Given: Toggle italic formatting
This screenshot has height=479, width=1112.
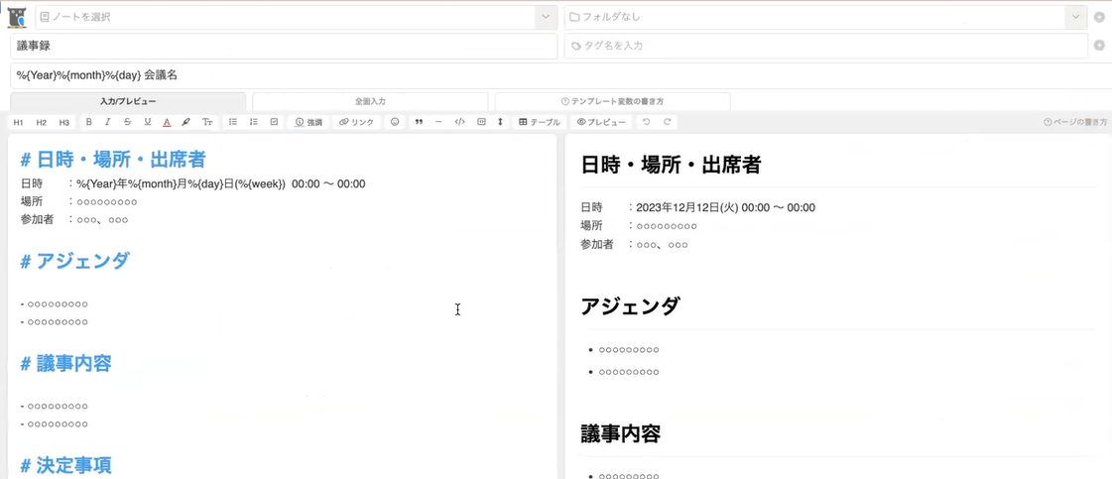Looking at the screenshot, I should point(108,122).
